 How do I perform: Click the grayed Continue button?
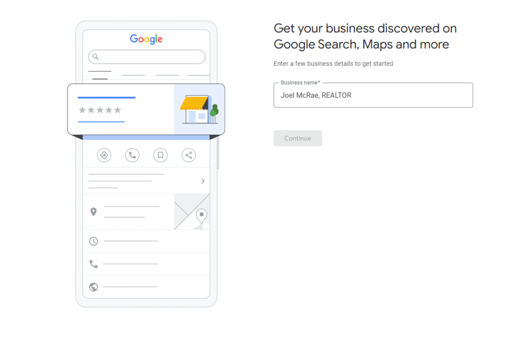coord(298,138)
